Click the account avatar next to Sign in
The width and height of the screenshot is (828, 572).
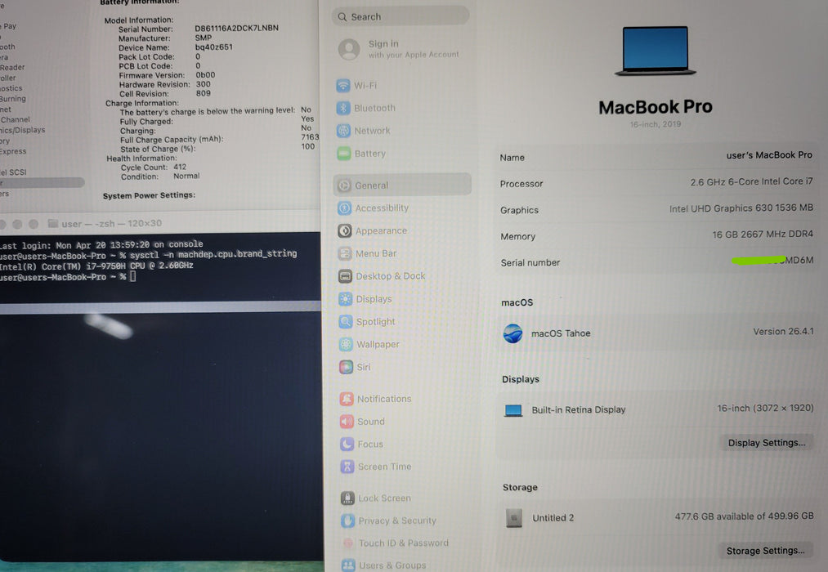coord(349,50)
